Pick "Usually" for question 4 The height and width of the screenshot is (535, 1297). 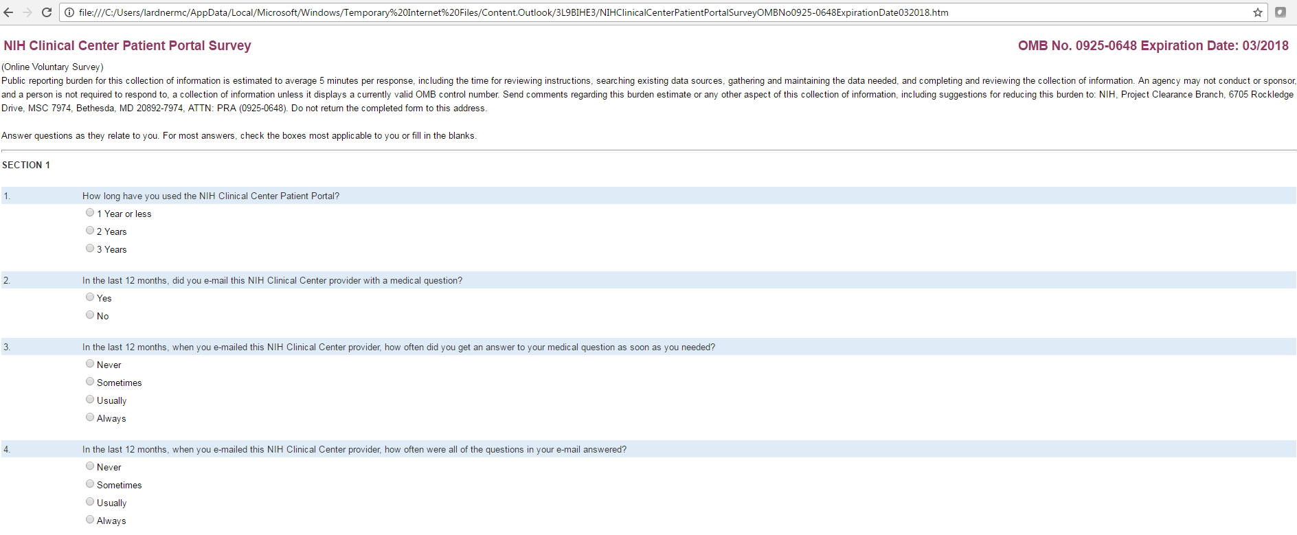(x=90, y=502)
